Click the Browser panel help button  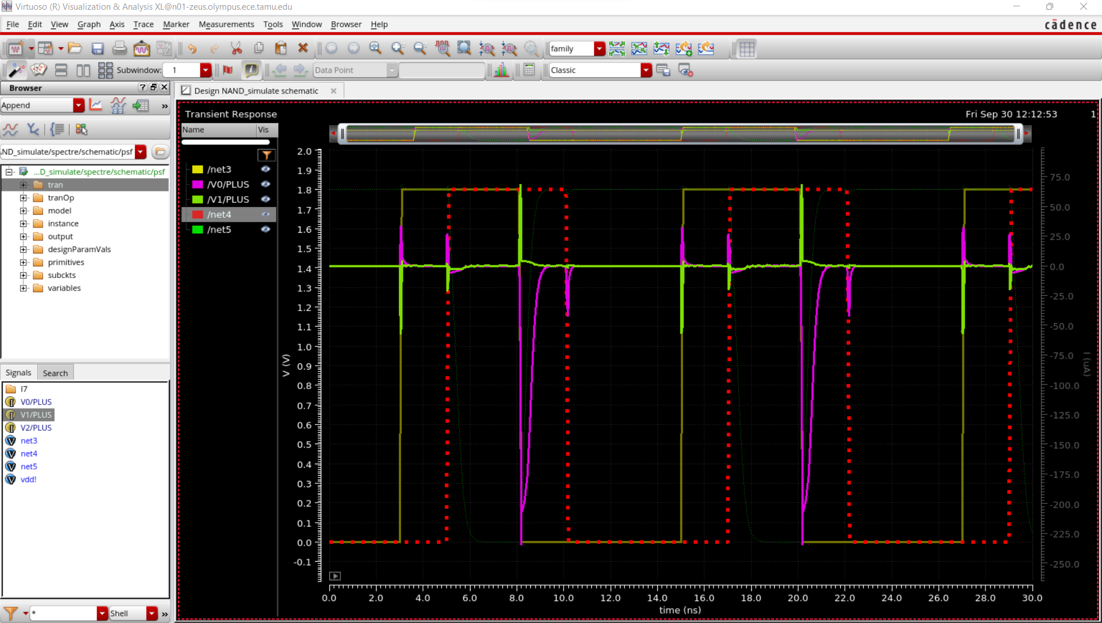point(142,88)
